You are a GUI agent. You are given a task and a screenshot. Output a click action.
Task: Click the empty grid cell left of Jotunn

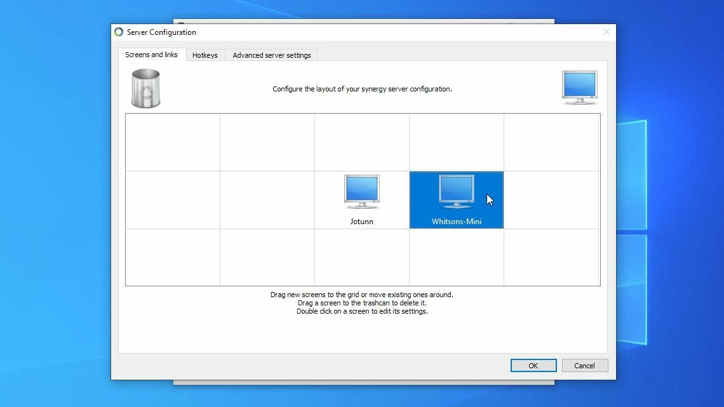pyautogui.click(x=267, y=200)
